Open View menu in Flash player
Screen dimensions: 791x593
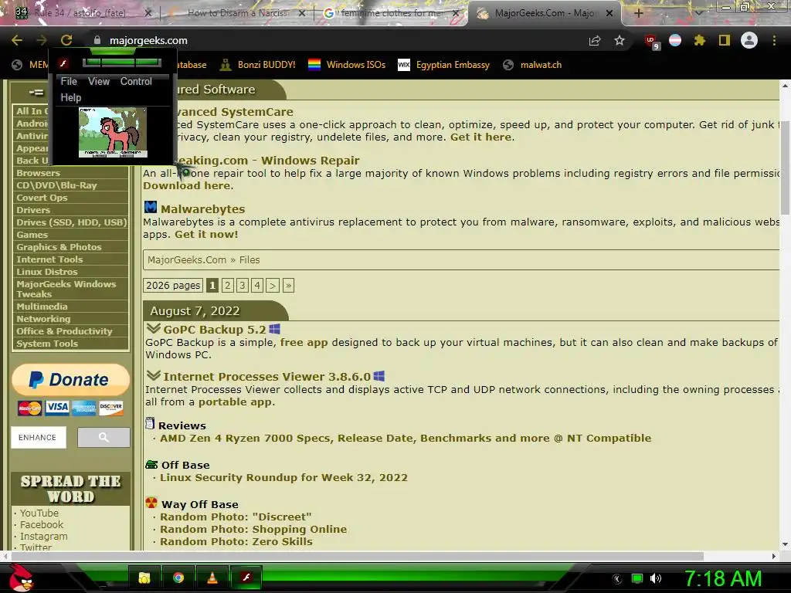click(98, 81)
